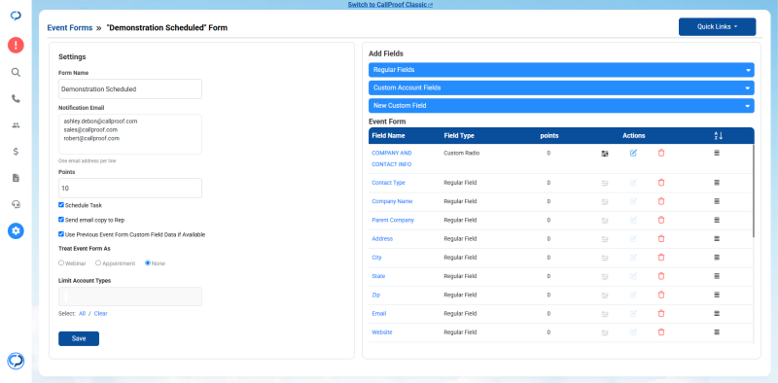Edit the COMPANY AND CONTACT INFO field

pyautogui.click(x=633, y=154)
